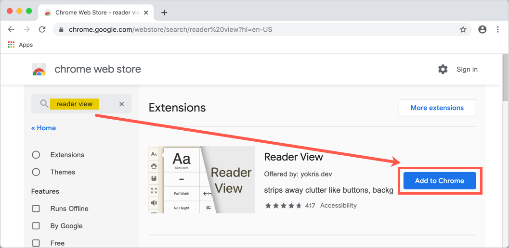Click Sign in link
This screenshot has height=248, width=509.
(467, 69)
